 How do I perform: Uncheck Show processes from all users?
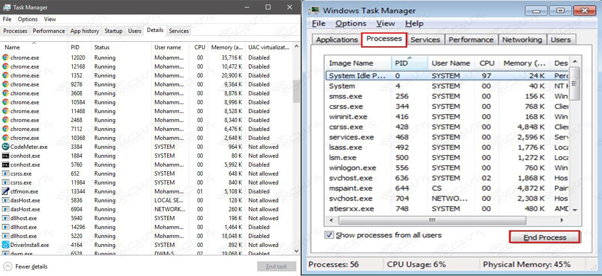coord(330,235)
